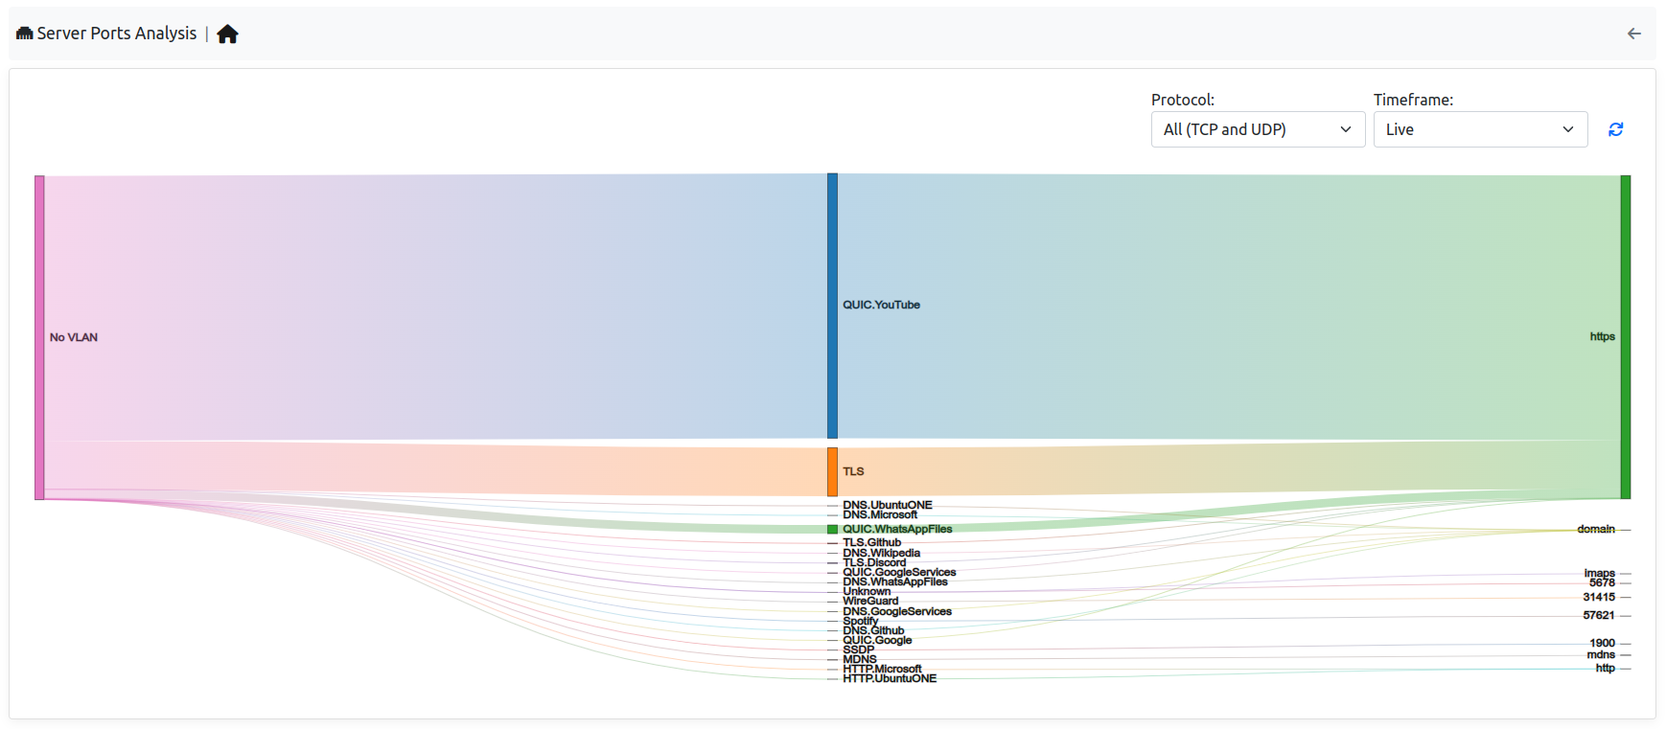Click the flow from QUIC.YouTube to https
1666x729 pixels.
pyautogui.click(x=1229, y=307)
